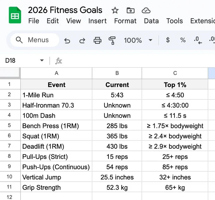Select the 1-Mile Run cell

[56, 94]
